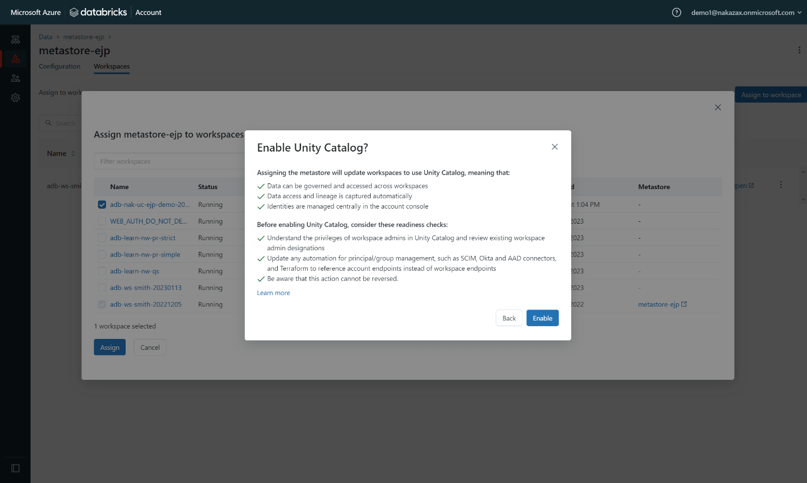The height and width of the screenshot is (483, 807).
Task: Open the Workspaces section in the sidebar
Action: [x=16, y=39]
